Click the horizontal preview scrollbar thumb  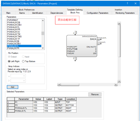pos(70,85)
